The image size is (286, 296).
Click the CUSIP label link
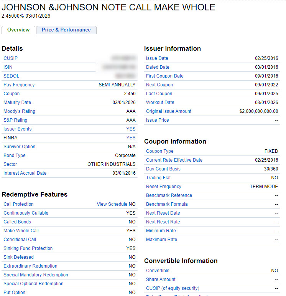11,58
